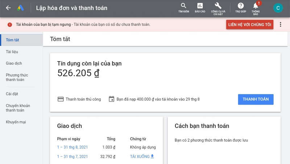Click the Liên hệ với chúng tôi button
The image size is (290, 164).
pos(249,24)
